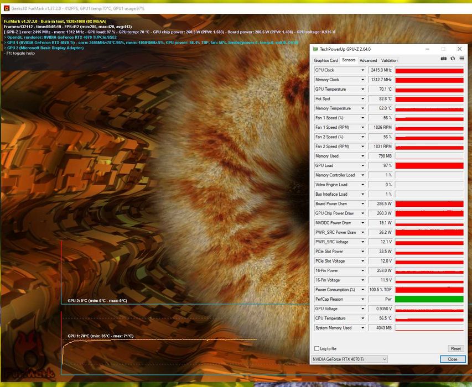This screenshot has width=472, height=387.
Task: Click the 82.8 °C Hot Spot value
Action: click(381, 98)
